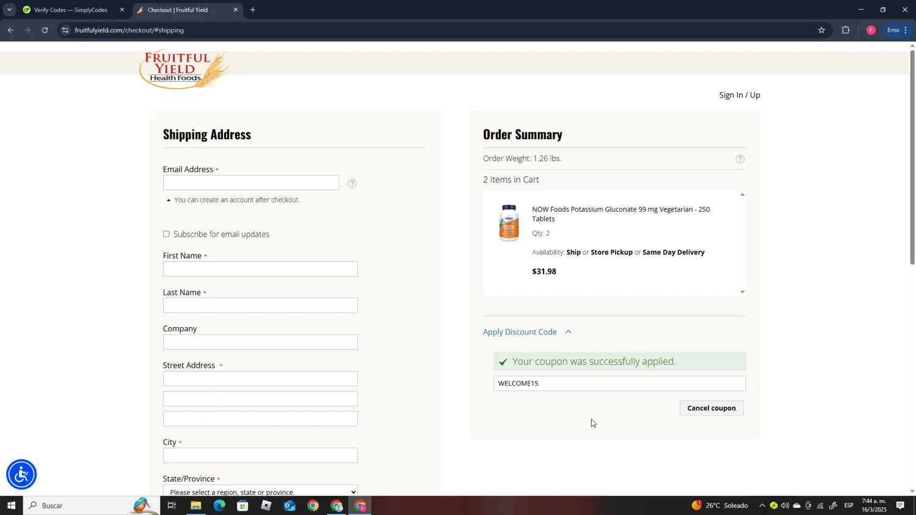The width and height of the screenshot is (916, 515).
Task: Click the $31.98 price text
Action: (x=544, y=272)
